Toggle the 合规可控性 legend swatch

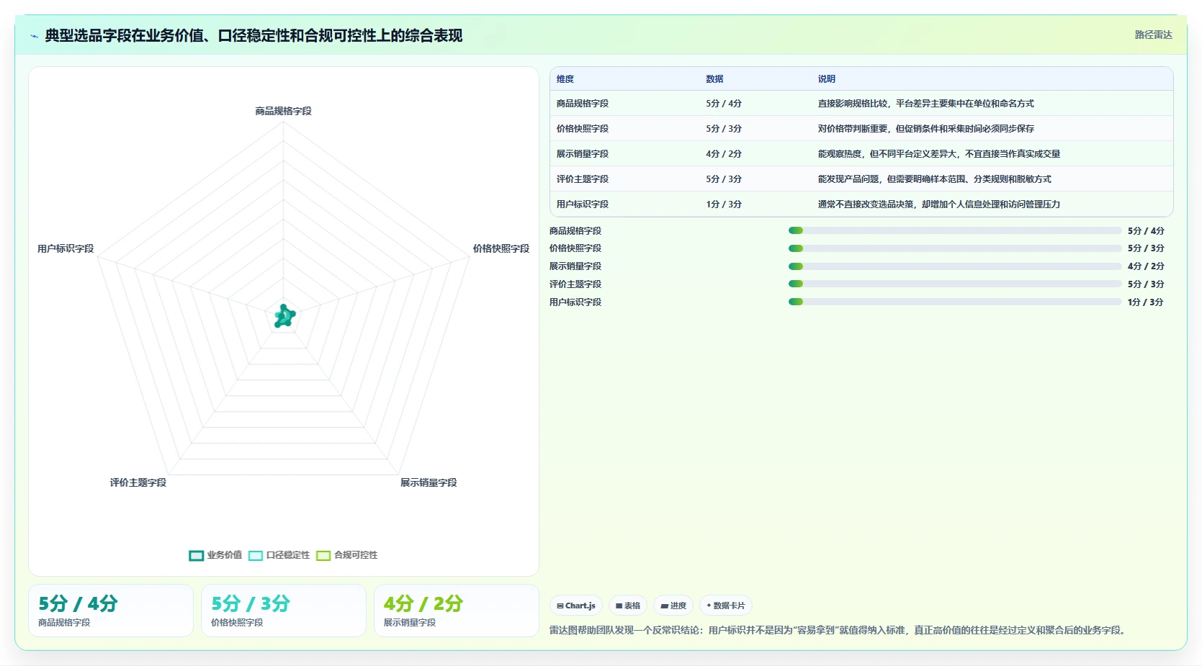(323, 555)
